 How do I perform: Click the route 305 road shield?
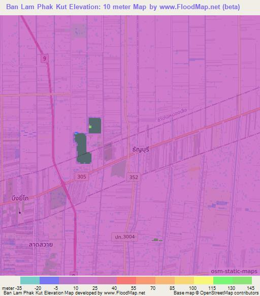click(x=82, y=176)
